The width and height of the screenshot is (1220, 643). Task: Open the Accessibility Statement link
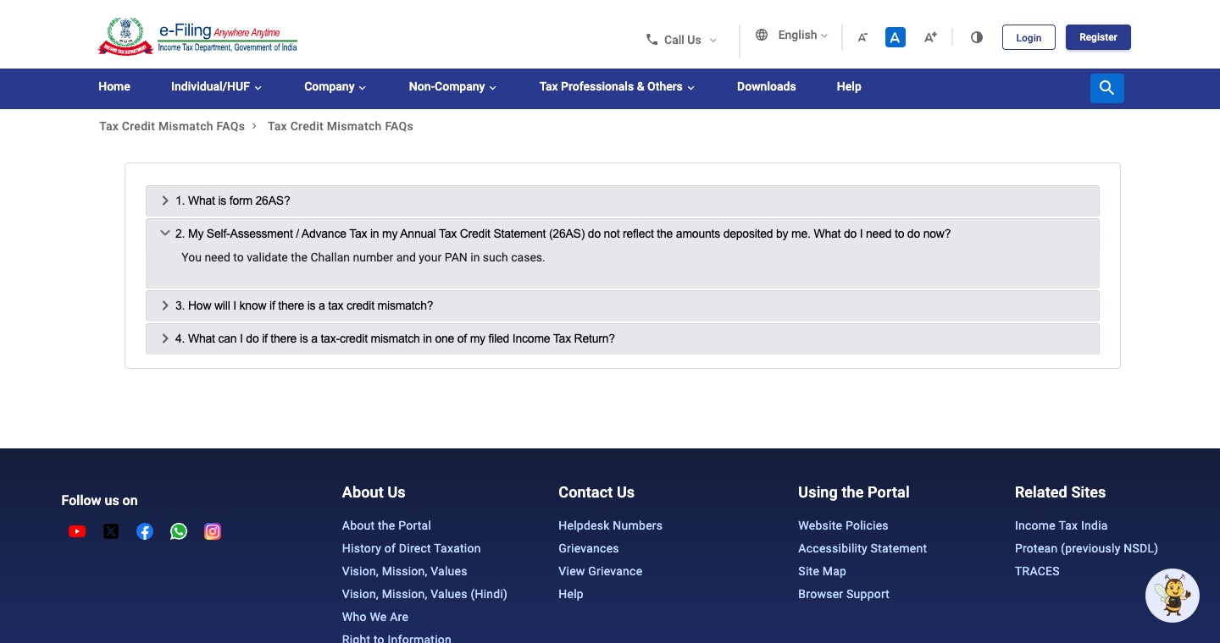862,548
